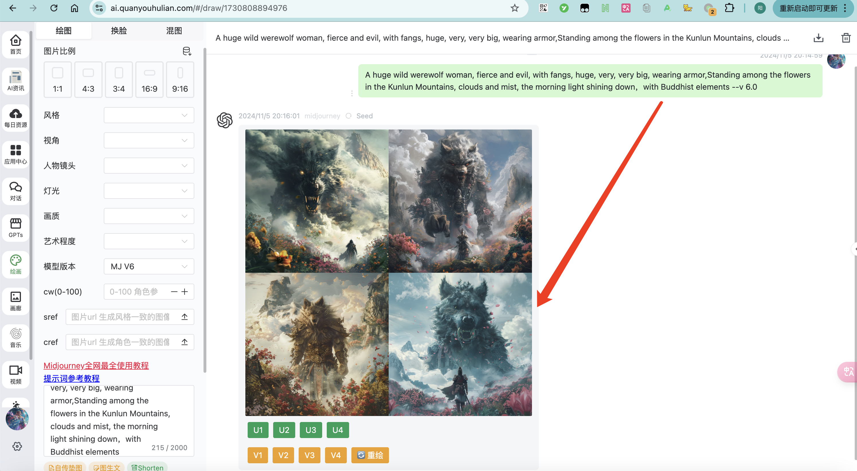Expand the 灯光 lighting dropdown
The width and height of the screenshot is (857, 471).
149,191
